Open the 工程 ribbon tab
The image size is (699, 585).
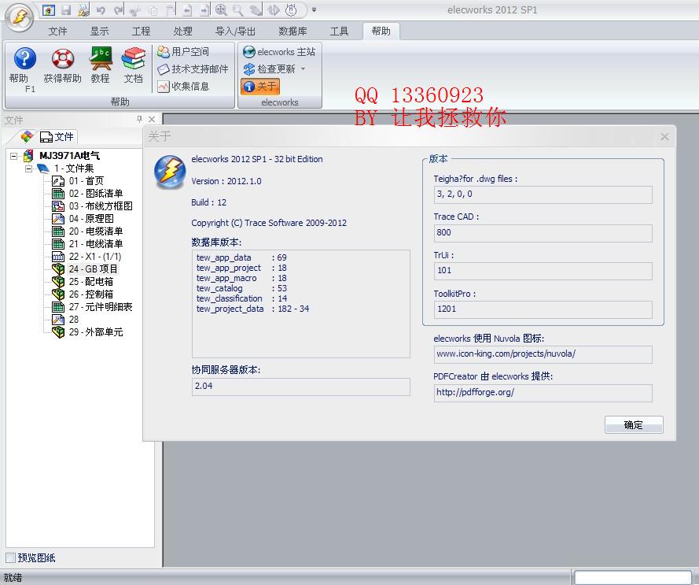[x=142, y=31]
